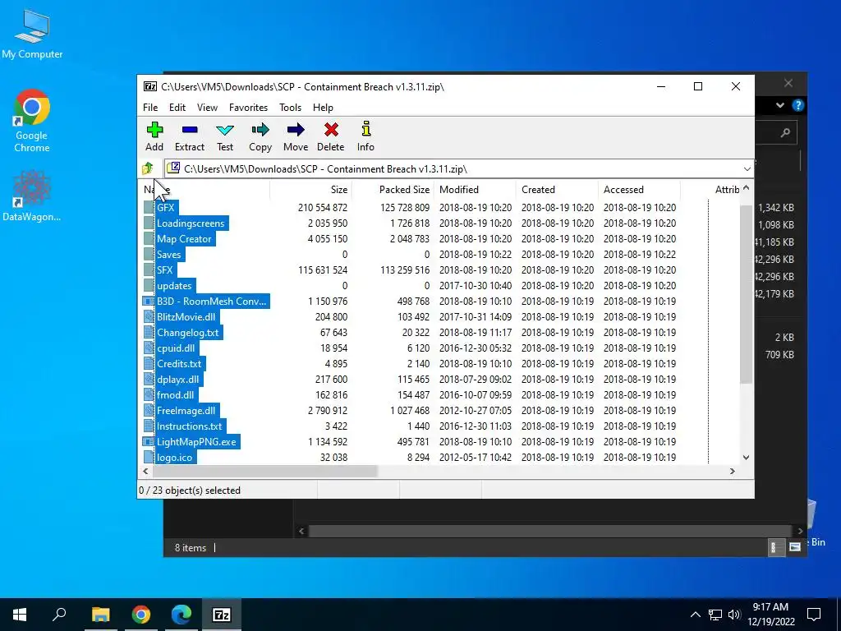The width and height of the screenshot is (841, 631).
Task: Click the clock showing 9:17 AM
Action: click(x=770, y=607)
